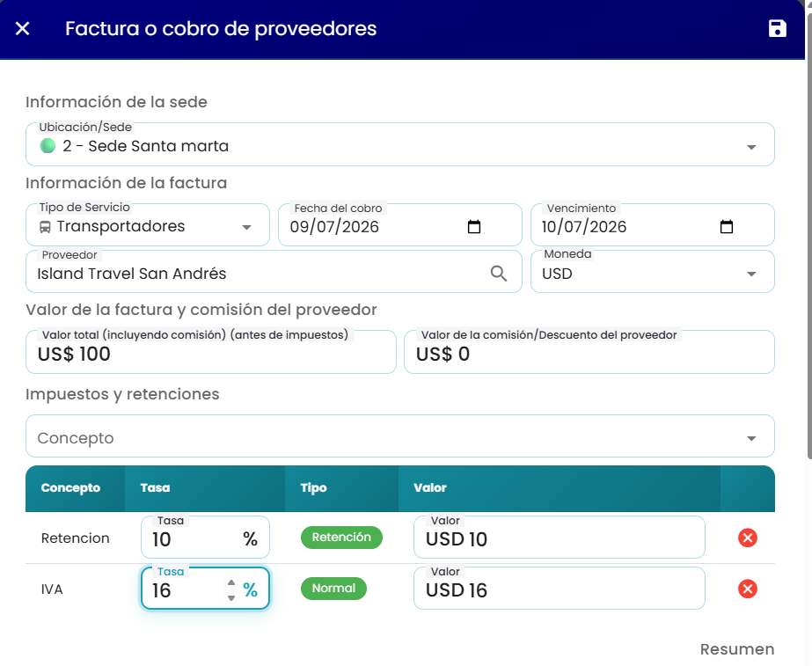Save the invoice with the floppy disk icon
The height and width of the screenshot is (666, 812).
point(778,28)
